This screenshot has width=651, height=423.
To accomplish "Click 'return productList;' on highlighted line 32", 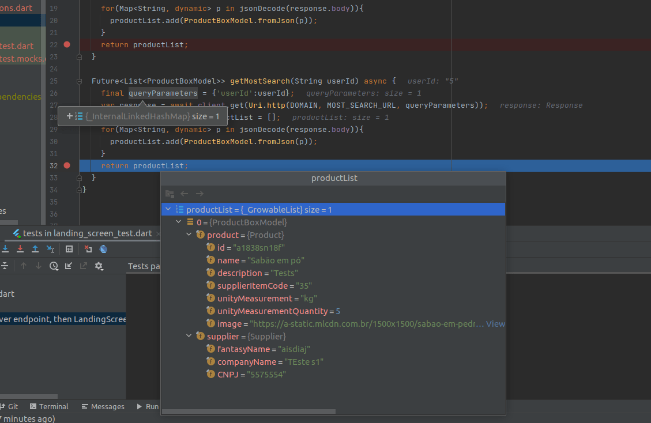I will pos(145,166).
